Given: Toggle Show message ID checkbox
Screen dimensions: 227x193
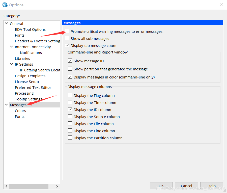Looking at the screenshot, I should [x=70, y=61].
